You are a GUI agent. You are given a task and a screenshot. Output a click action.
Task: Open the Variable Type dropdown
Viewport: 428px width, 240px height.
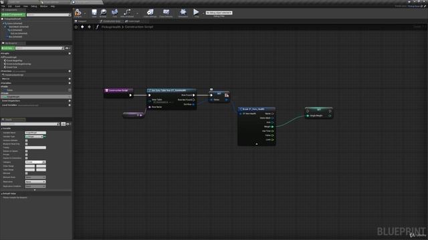point(34,137)
